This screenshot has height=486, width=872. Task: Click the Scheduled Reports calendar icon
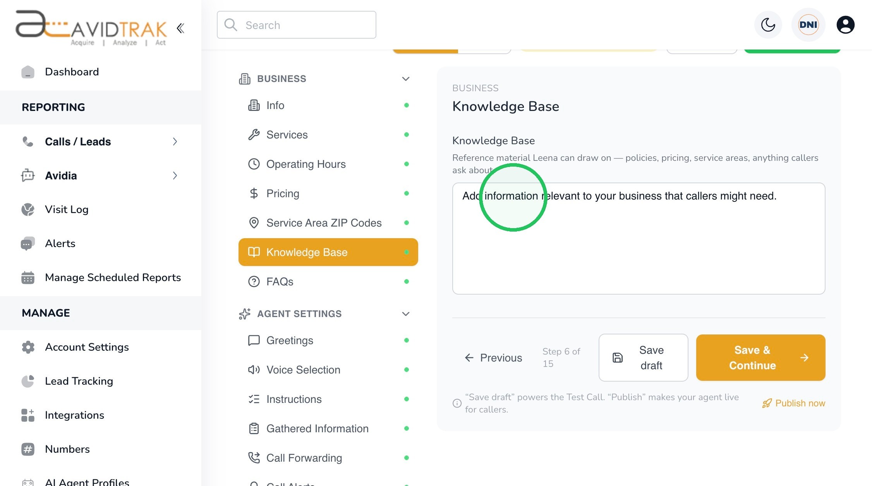(x=28, y=278)
